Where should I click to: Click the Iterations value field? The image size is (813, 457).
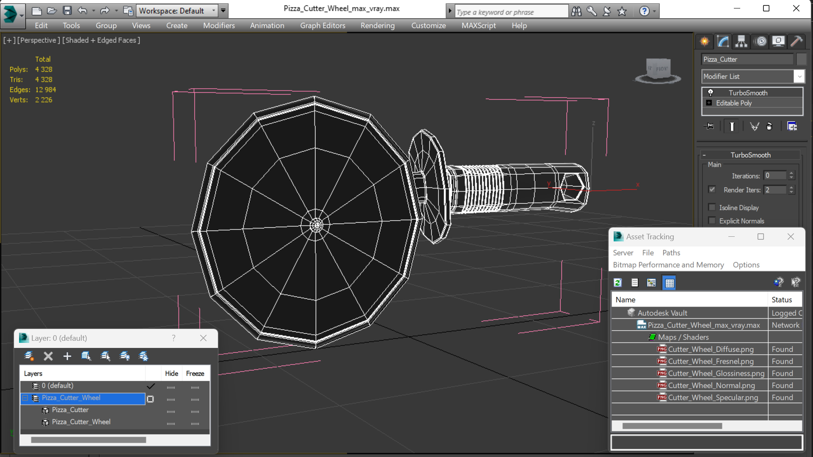point(775,175)
